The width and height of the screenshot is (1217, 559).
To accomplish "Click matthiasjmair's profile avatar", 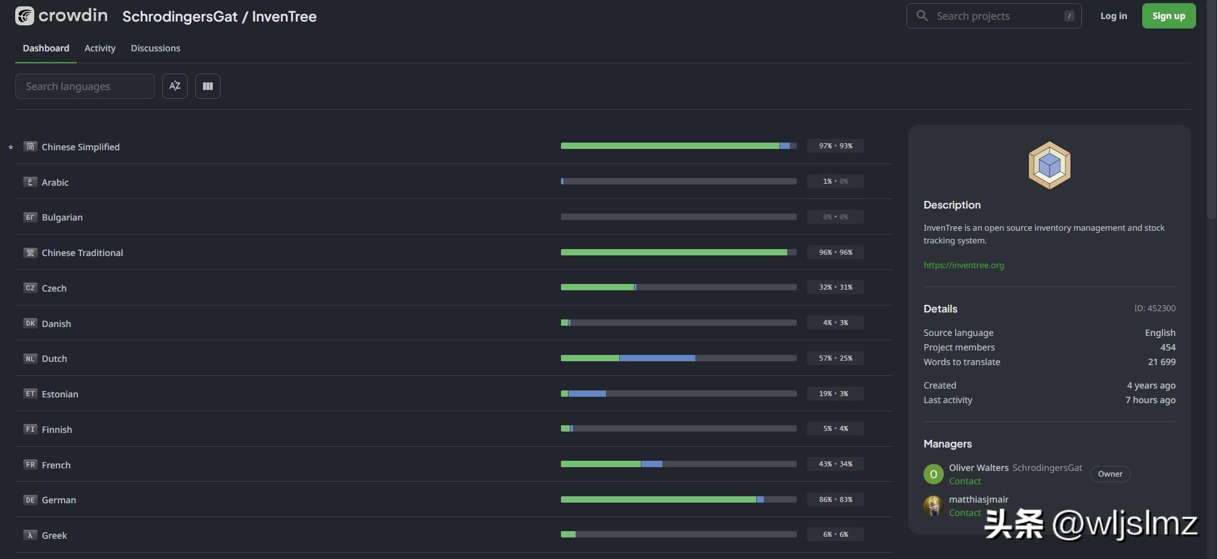I will [x=933, y=506].
